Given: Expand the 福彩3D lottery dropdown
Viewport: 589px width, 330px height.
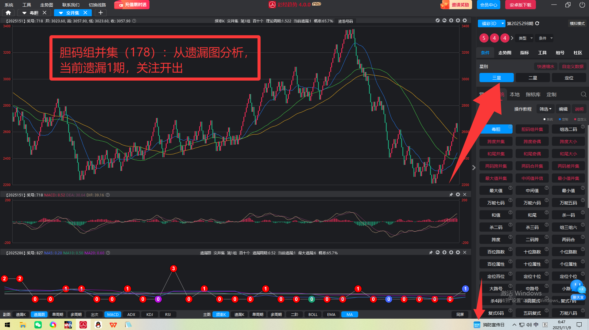Looking at the screenshot, I should (502, 23).
